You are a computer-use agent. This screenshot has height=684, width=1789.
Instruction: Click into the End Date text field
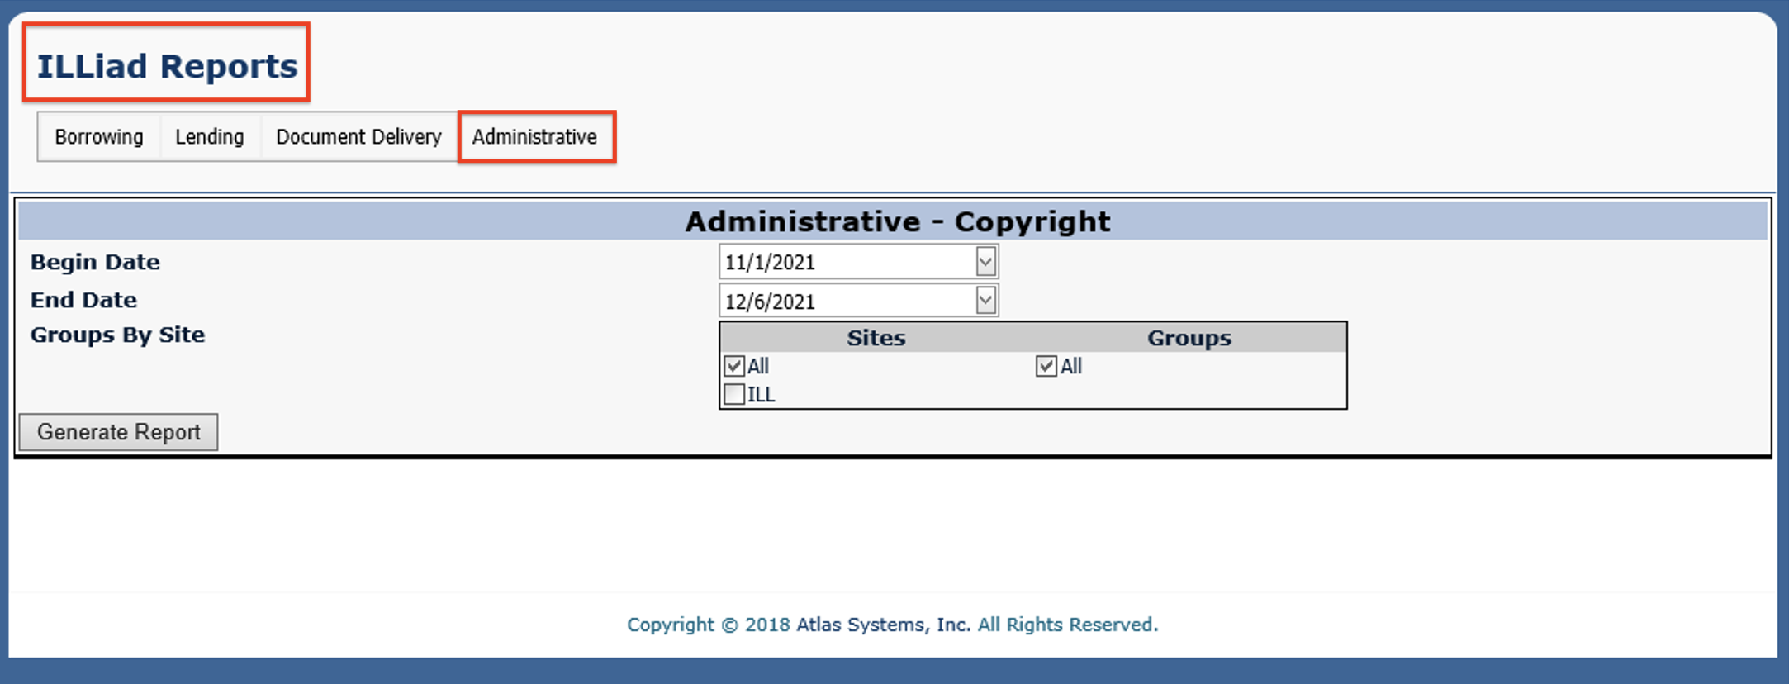pos(847,302)
